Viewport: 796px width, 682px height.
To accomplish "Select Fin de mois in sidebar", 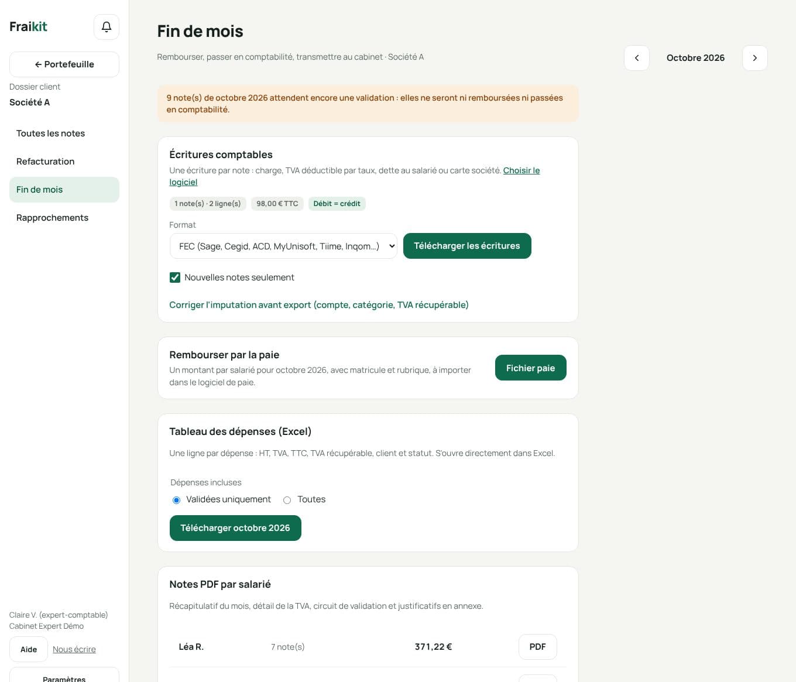I will pos(64,190).
